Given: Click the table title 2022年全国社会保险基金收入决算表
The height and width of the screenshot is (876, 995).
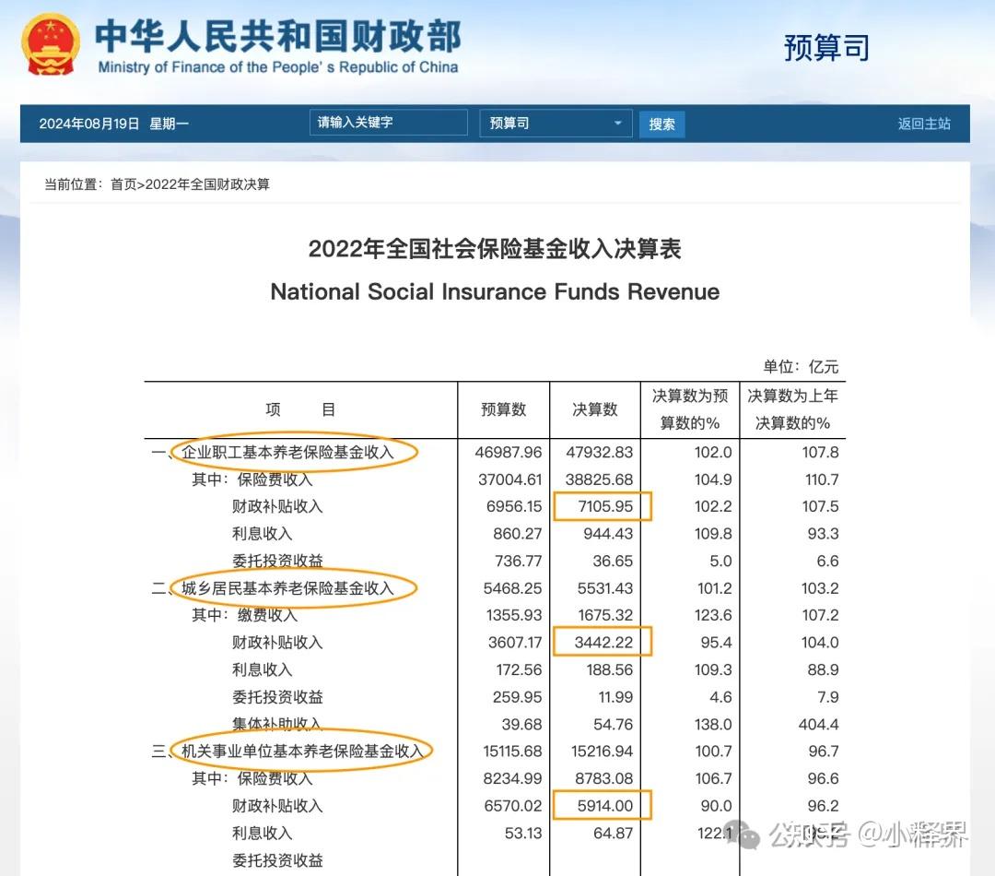Looking at the screenshot, I should pyautogui.click(x=497, y=249).
